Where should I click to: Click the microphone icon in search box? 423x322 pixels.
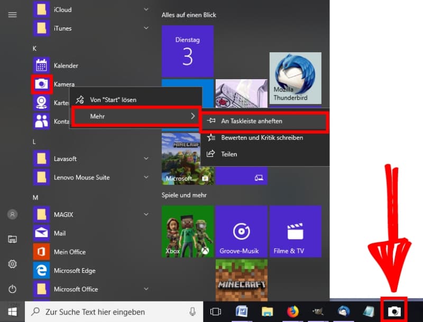point(192,312)
